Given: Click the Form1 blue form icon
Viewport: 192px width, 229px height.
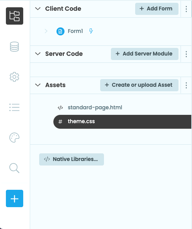Looking at the screenshot, I should point(60,31).
